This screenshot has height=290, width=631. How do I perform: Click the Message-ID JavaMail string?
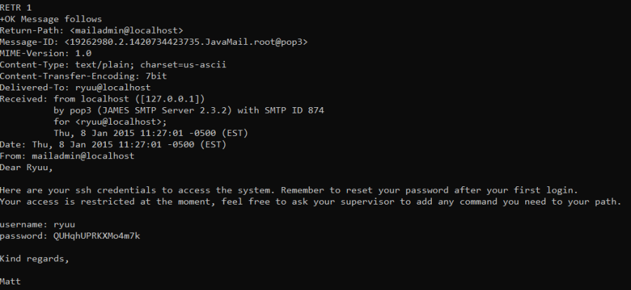pos(186,42)
